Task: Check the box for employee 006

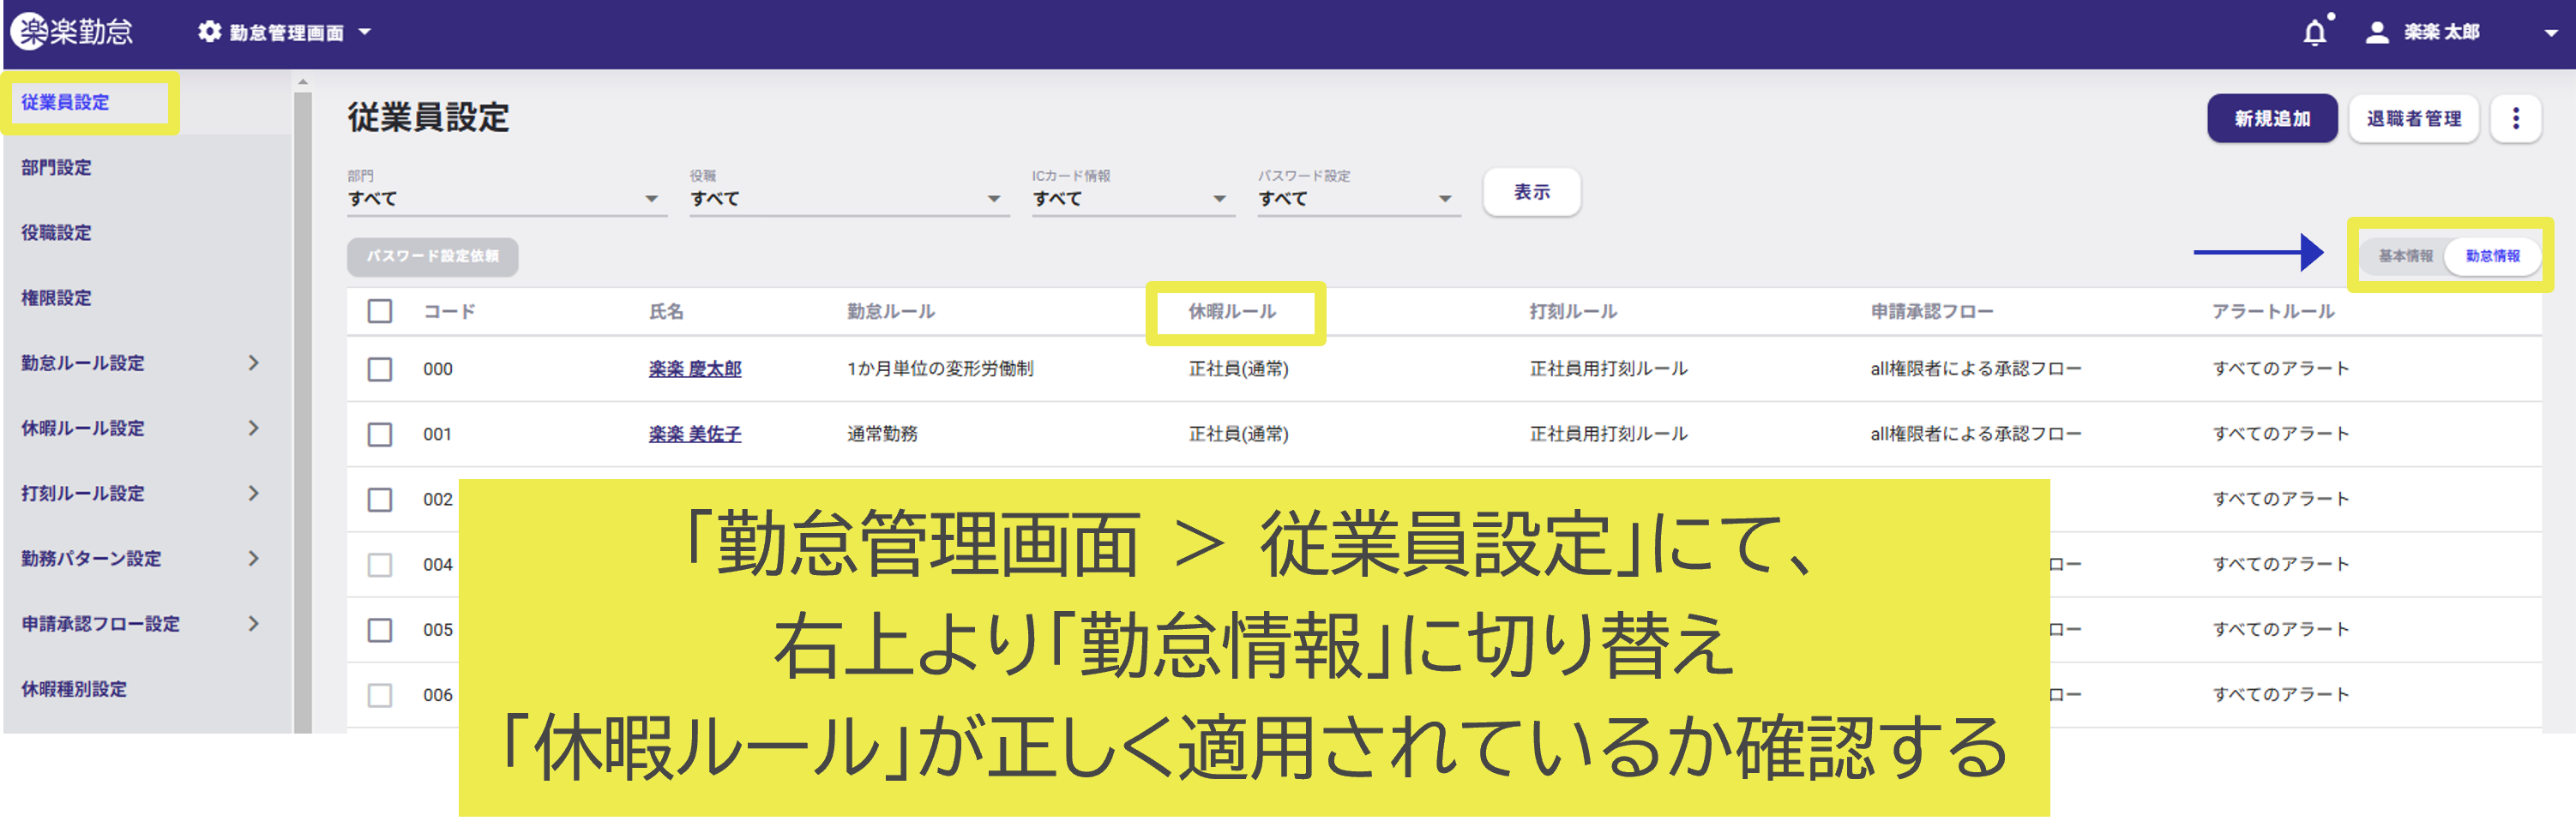Action: coord(380,695)
